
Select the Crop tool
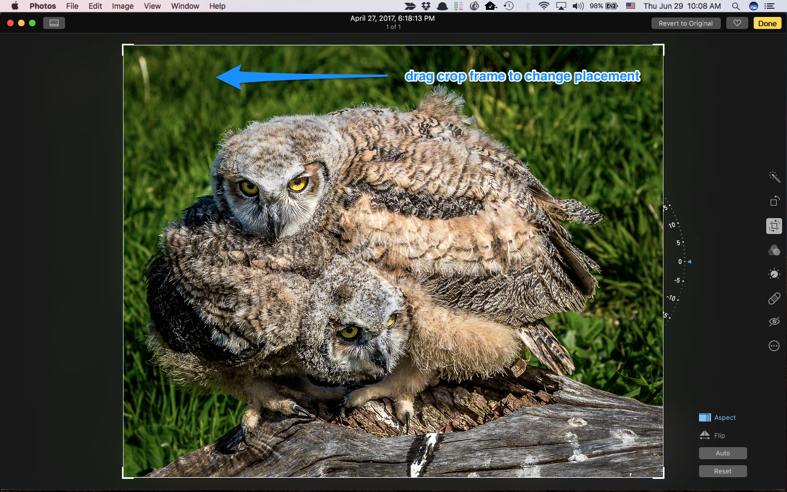pos(774,226)
